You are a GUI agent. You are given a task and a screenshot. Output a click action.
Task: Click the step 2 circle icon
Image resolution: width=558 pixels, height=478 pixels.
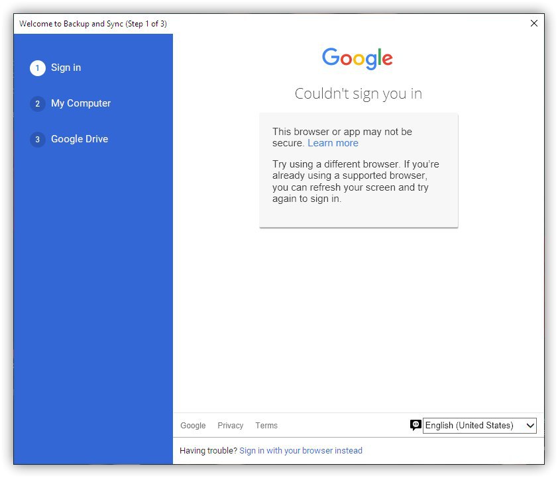point(37,104)
